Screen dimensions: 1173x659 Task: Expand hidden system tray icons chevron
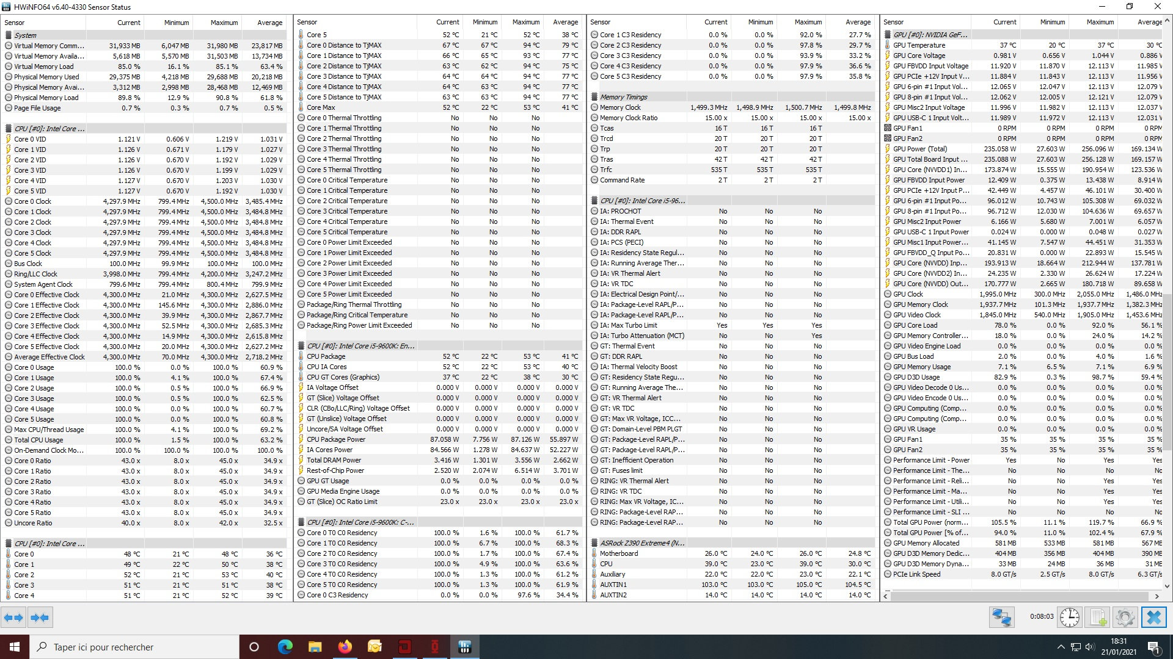pos(1061,647)
